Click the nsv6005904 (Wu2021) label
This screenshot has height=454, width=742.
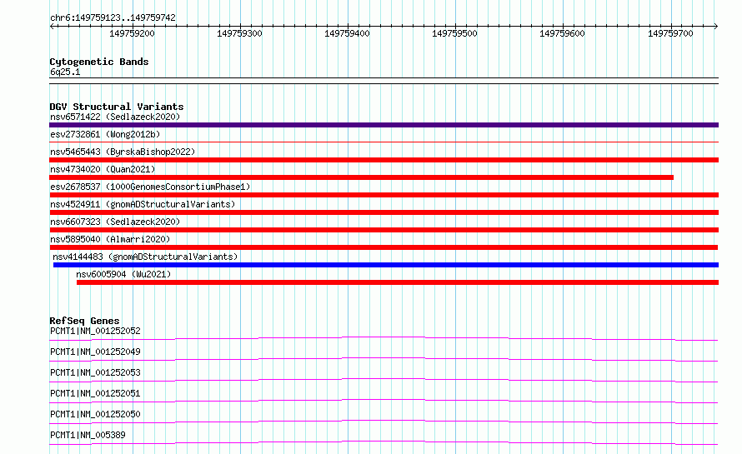[x=123, y=274]
